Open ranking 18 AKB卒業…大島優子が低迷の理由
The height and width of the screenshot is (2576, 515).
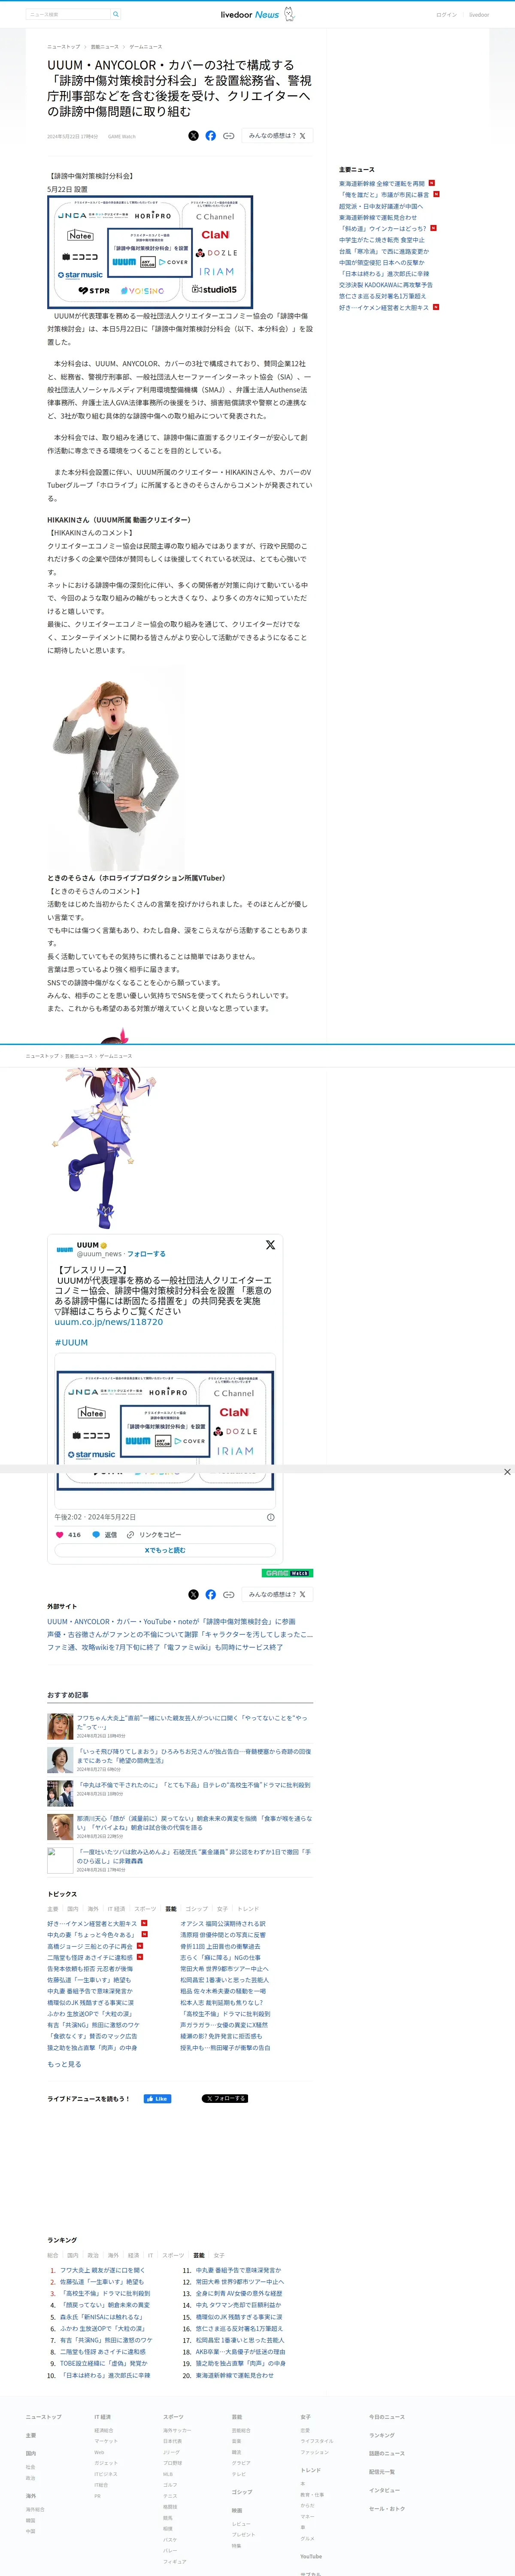point(240,2351)
